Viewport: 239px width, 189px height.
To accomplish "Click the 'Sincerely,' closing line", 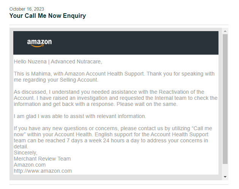I will [x=25, y=153].
